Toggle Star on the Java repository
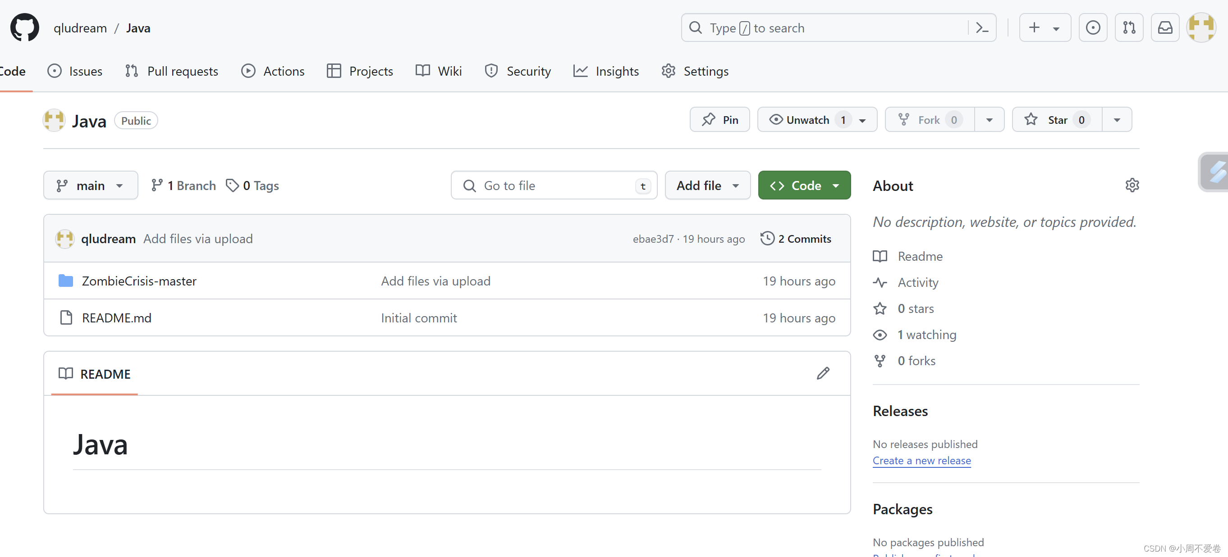This screenshot has width=1228, height=557. pos(1056,120)
